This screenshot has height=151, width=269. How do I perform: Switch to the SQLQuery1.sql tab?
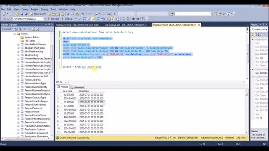coord(126,25)
